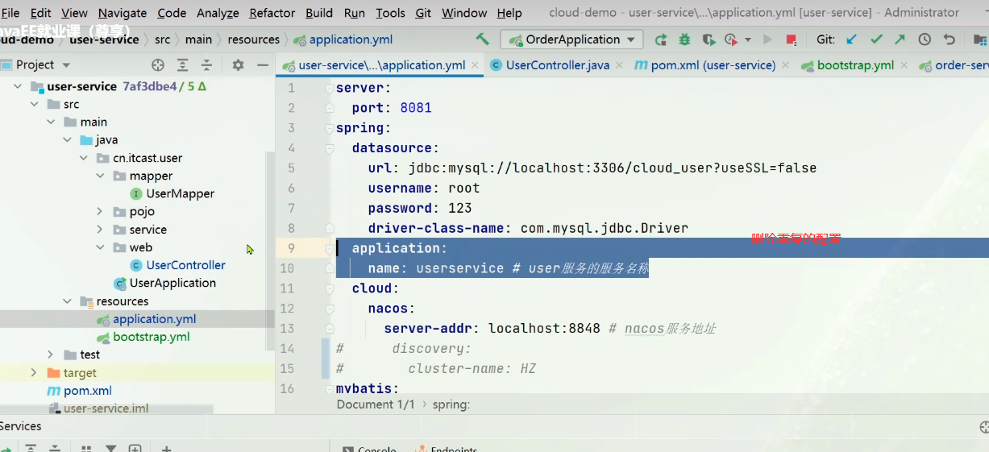This screenshot has height=452, width=989.
Task: Click 'spring:' in editor breadcrumb bar
Action: (x=451, y=404)
